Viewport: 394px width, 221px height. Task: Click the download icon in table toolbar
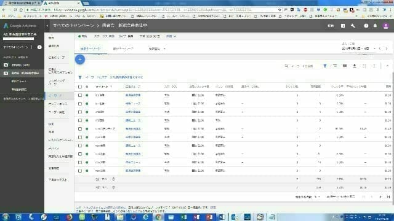point(355,66)
